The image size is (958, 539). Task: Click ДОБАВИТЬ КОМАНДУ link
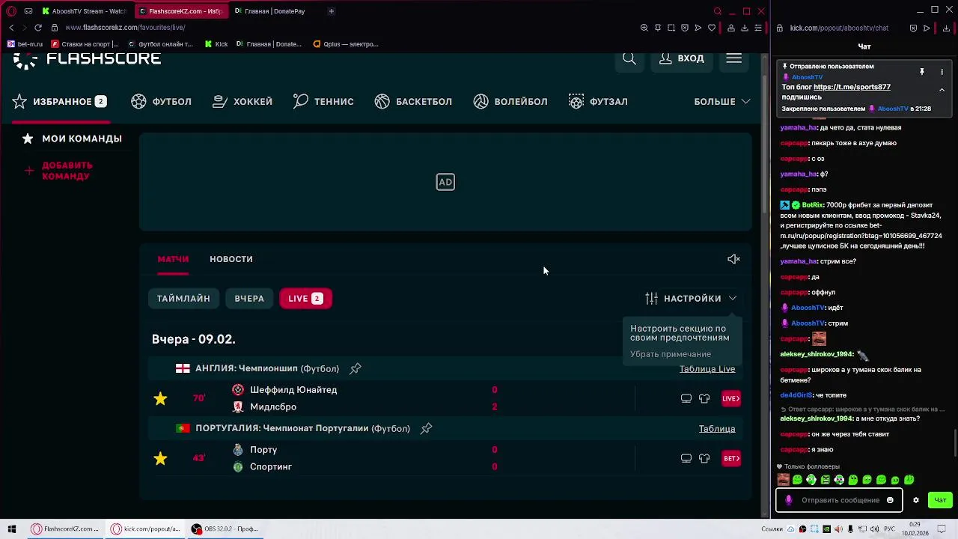60,171
